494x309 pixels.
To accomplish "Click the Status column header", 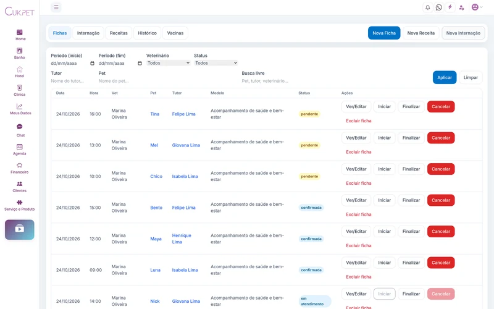I will tap(304, 93).
